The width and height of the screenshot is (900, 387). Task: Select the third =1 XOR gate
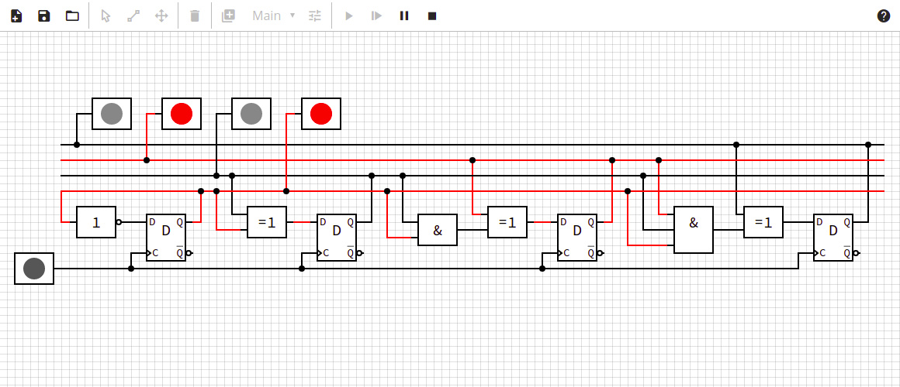tap(763, 222)
